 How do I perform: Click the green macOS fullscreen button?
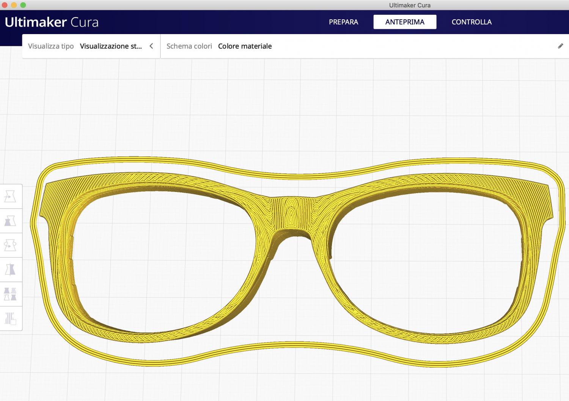23,5
